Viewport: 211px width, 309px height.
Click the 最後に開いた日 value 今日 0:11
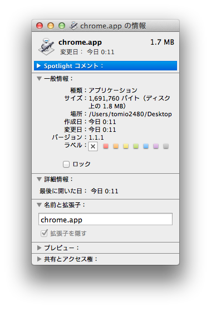click(105, 191)
